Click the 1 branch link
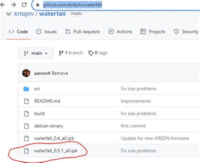Screen dimensions: 200x163 (x=71, y=53)
